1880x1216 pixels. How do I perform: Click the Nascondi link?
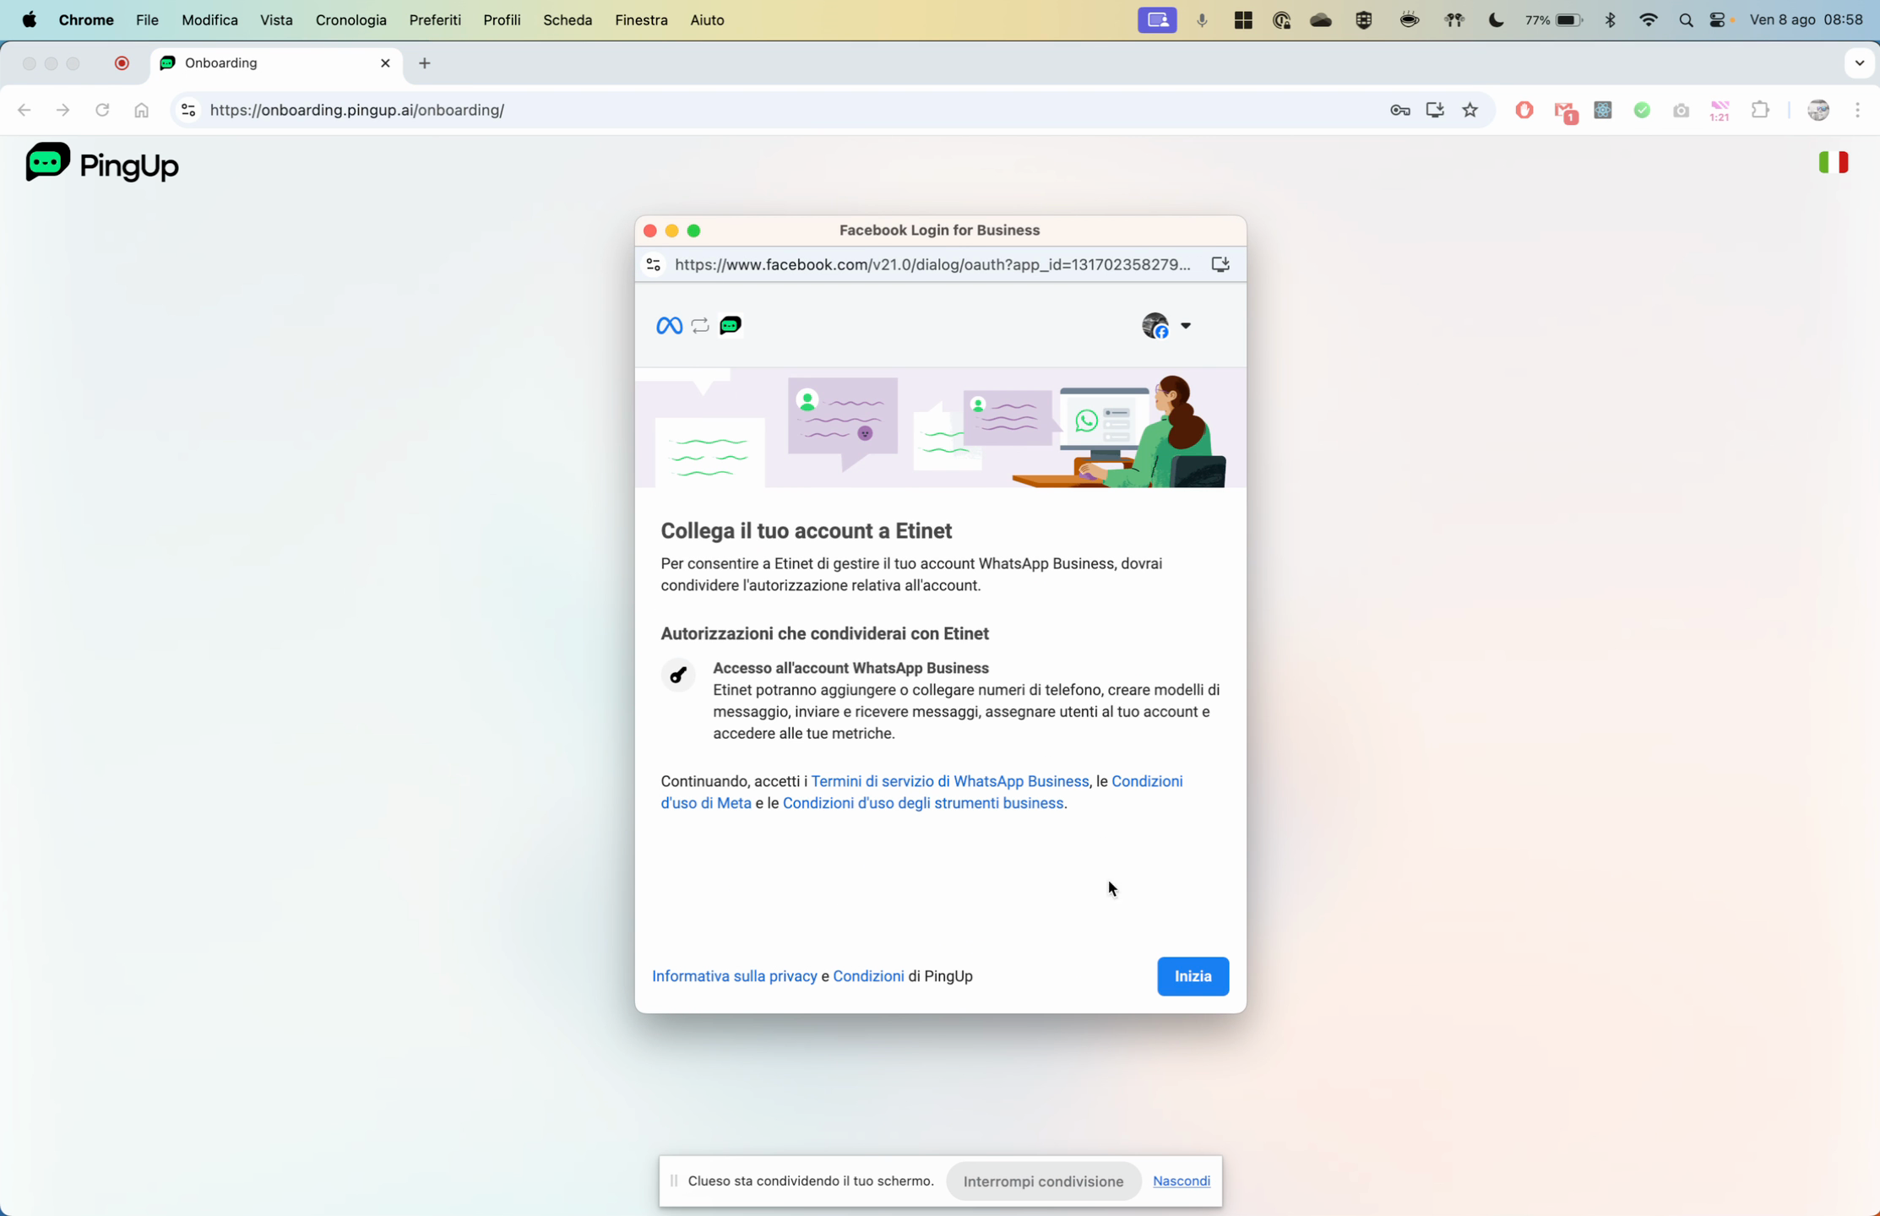click(x=1181, y=1181)
